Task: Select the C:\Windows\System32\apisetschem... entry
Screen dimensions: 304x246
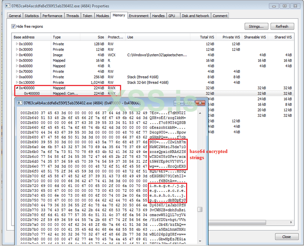Action: 157,55
